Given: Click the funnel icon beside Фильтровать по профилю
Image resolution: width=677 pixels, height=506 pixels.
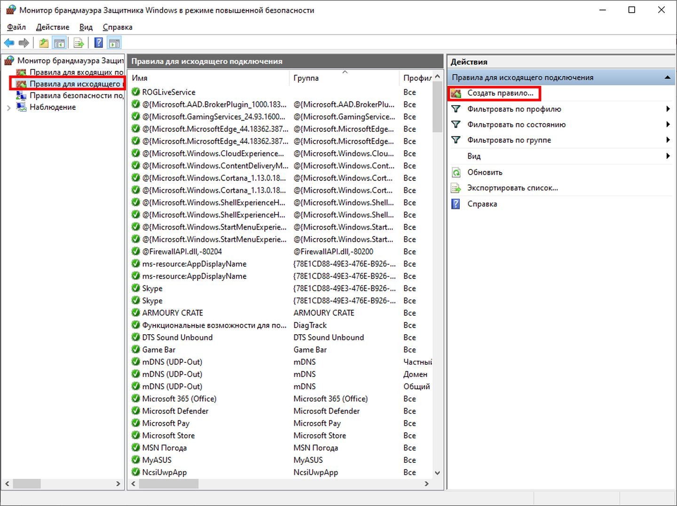Looking at the screenshot, I should 456,109.
